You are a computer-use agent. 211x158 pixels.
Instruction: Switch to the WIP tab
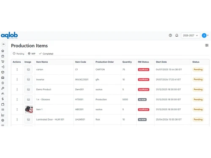pyautogui.click(x=32, y=54)
